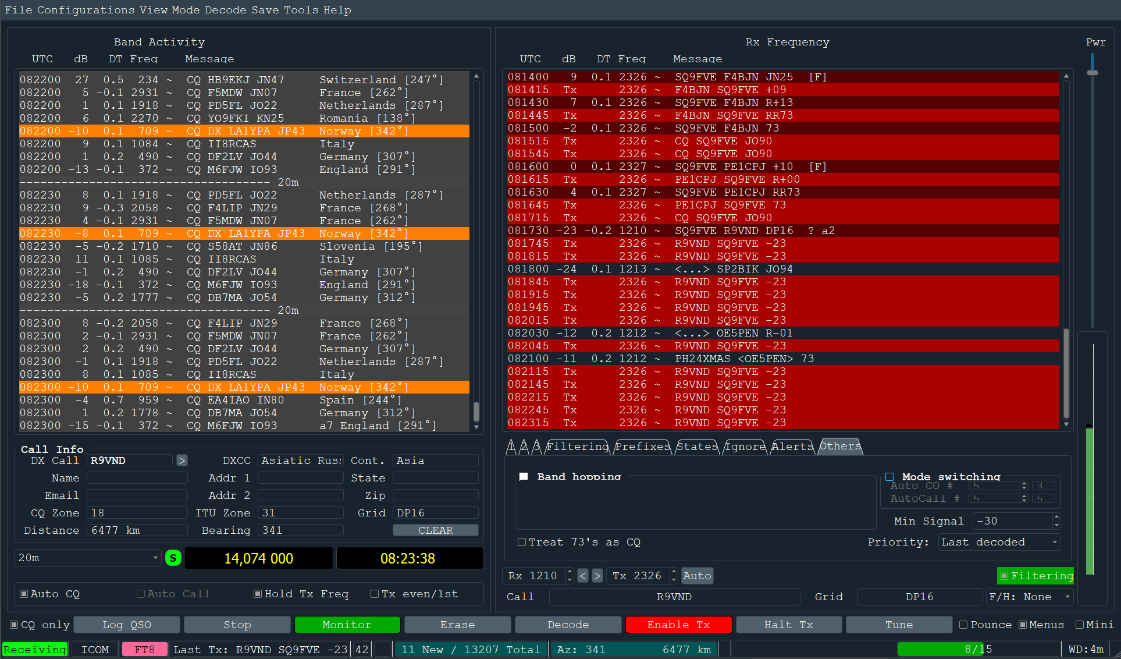Click the Auto button beside Tx frequency
The image size is (1121, 659).
click(x=697, y=576)
